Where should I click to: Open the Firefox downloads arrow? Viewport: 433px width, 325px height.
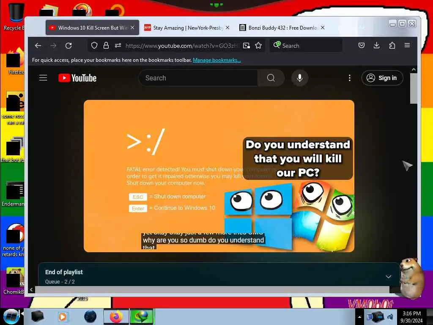[377, 45]
